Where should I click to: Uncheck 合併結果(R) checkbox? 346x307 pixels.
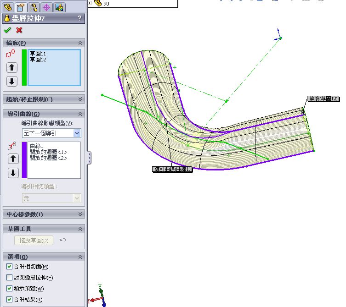(9, 299)
